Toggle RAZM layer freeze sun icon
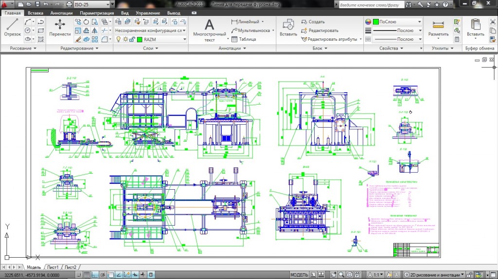This screenshot has height=279, width=498. point(125,39)
